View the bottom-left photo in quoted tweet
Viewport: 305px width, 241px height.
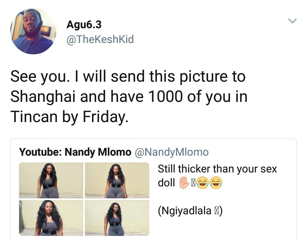point(51,218)
